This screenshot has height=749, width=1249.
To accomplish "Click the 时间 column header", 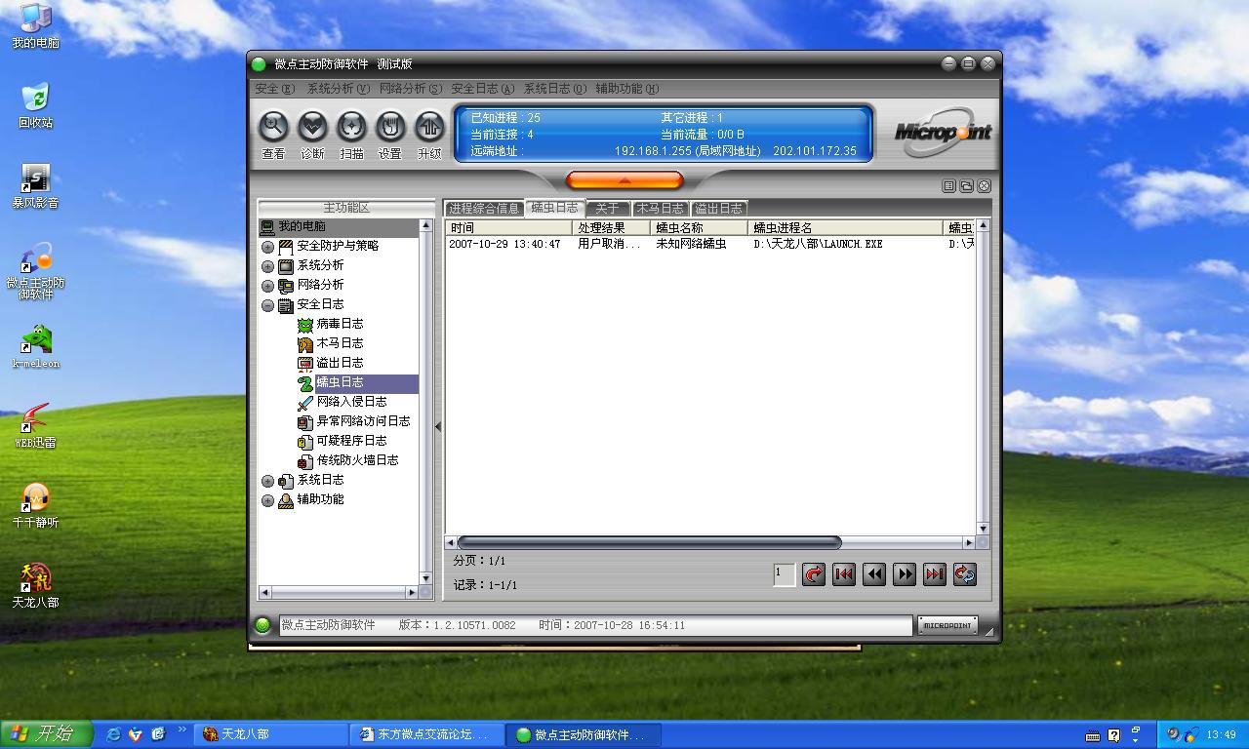I will (509, 227).
